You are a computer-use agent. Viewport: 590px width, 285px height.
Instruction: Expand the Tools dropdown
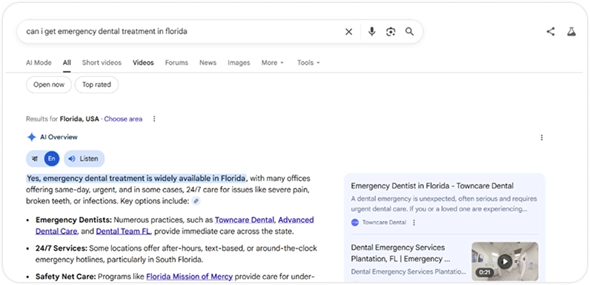coord(308,63)
